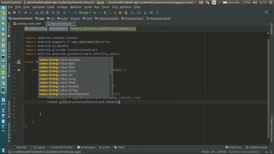Toggle the Project tool window
274x154 pixels.
[9, 30]
